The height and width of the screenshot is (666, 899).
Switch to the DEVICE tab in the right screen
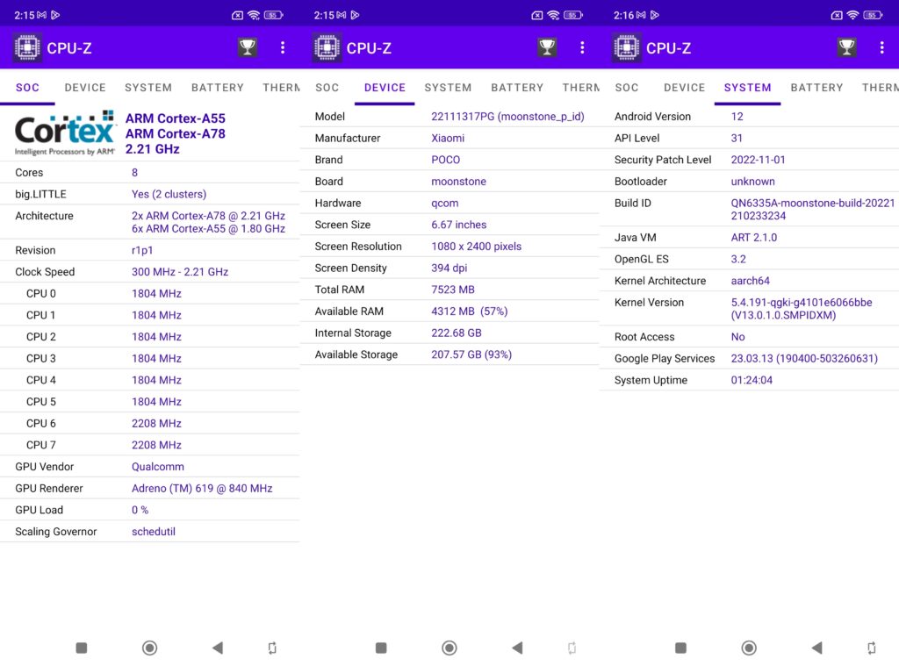point(685,88)
